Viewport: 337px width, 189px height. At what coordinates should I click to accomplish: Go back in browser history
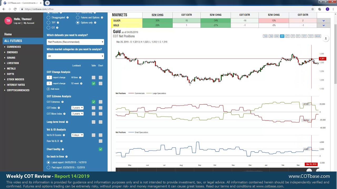(4, 9)
